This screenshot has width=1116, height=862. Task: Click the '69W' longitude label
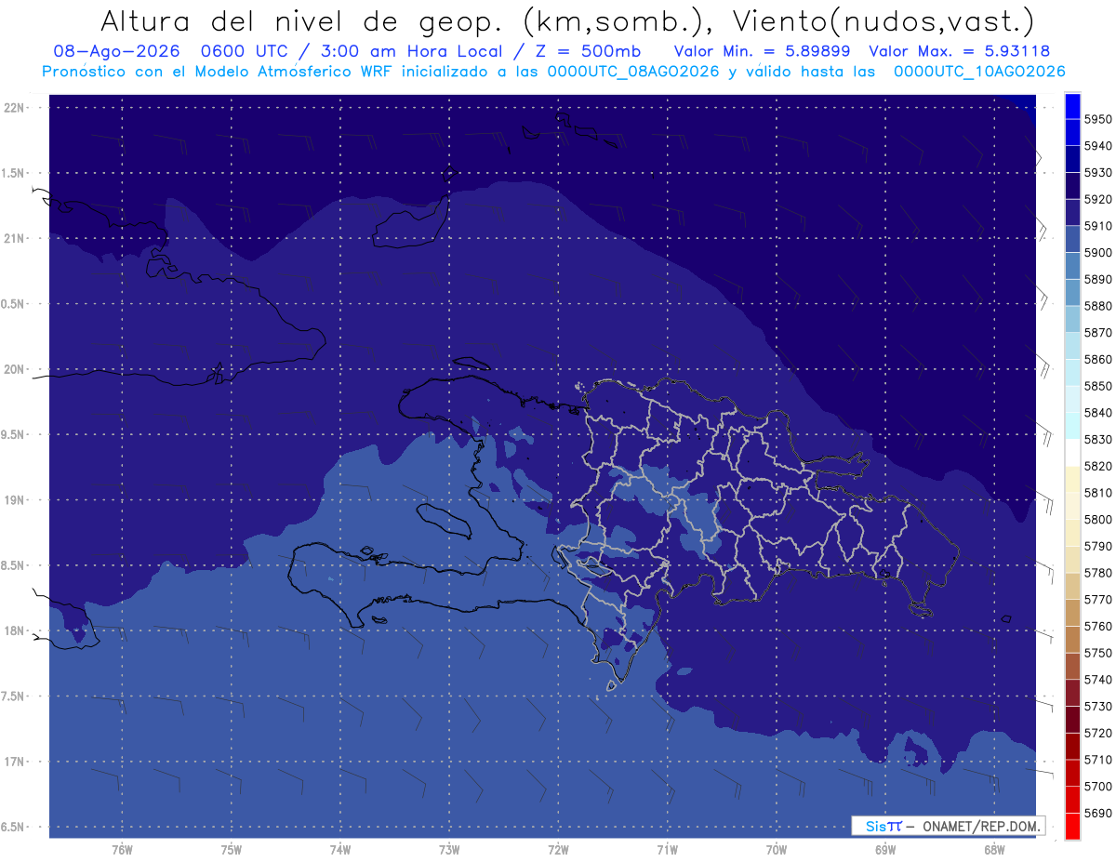tap(884, 850)
